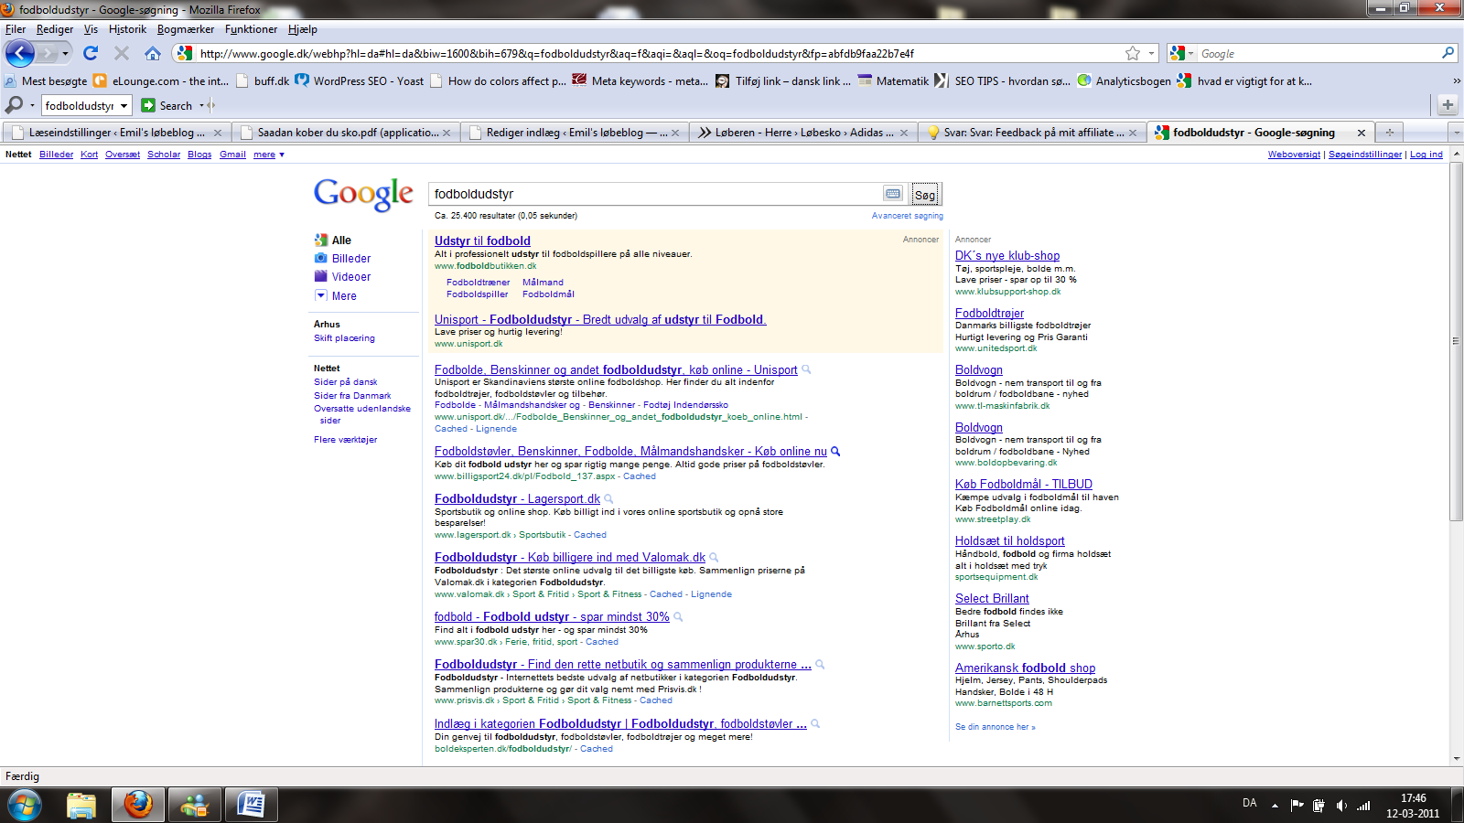Click the DA language indicator
Viewport: 1464px width, 823px height.
point(1249,803)
